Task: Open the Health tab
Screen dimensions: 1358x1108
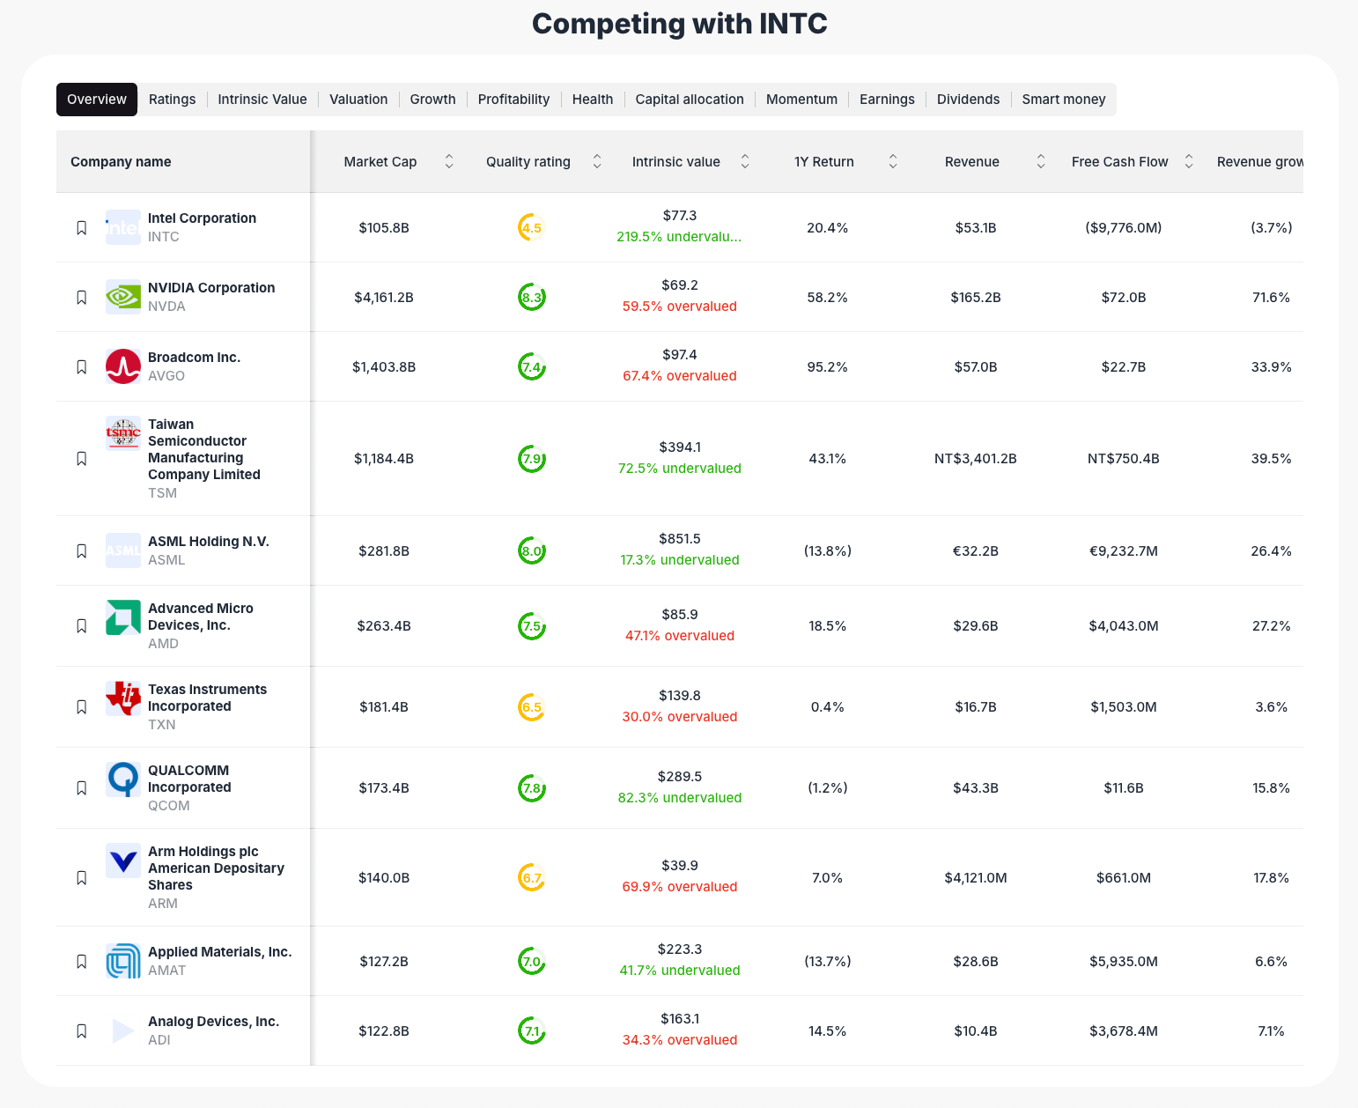Action: [593, 100]
